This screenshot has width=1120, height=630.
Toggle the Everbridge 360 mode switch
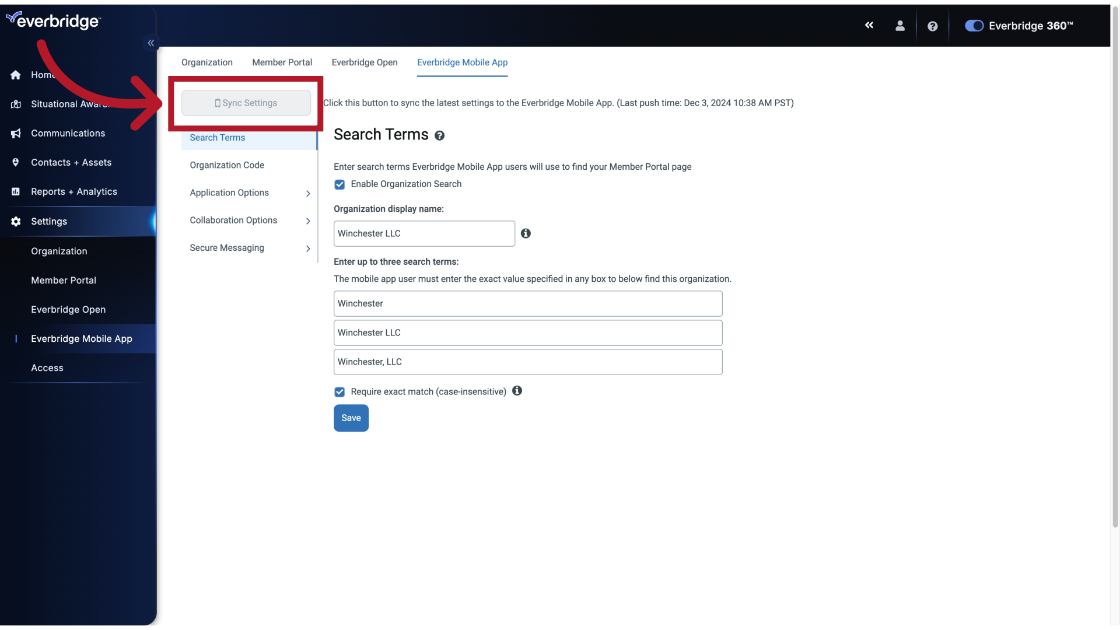pyautogui.click(x=973, y=26)
